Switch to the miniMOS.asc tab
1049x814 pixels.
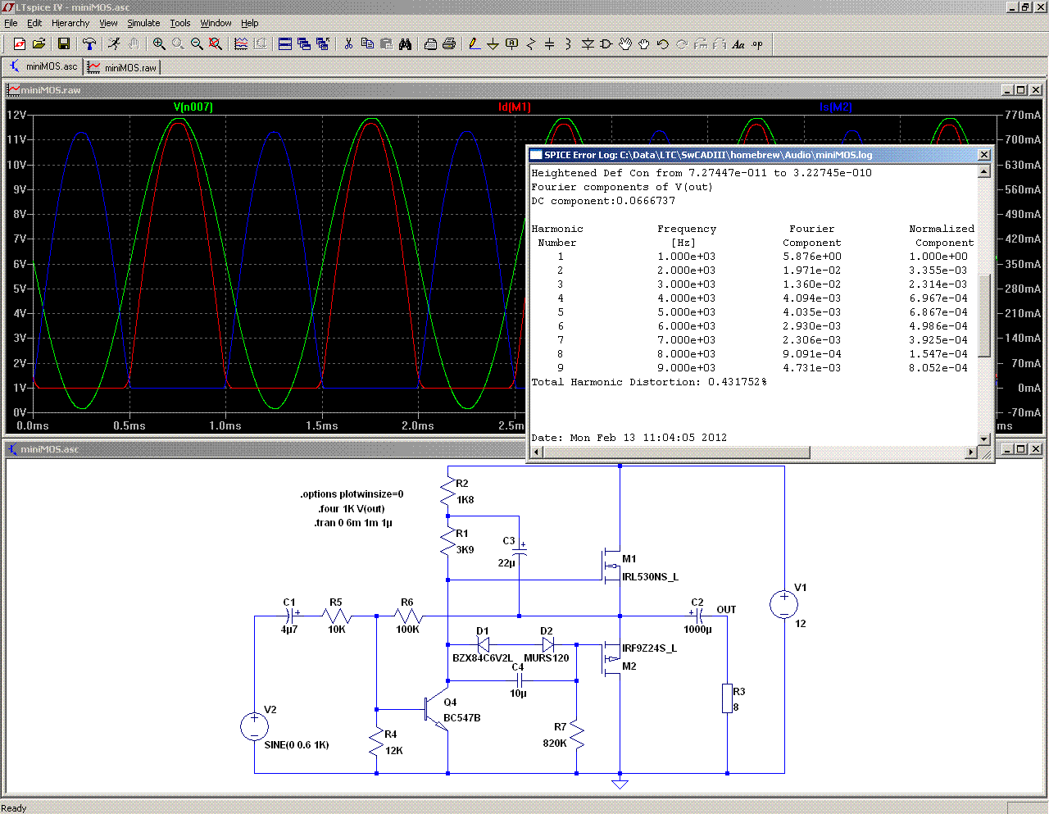coord(43,66)
